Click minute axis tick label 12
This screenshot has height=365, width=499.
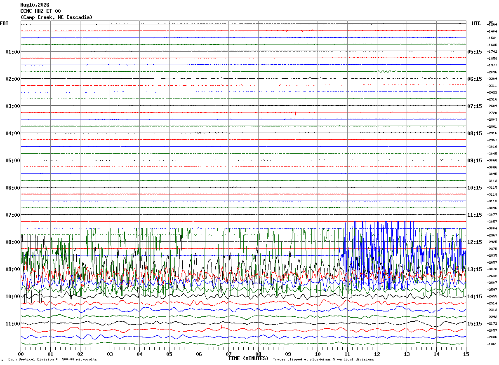point(377,354)
